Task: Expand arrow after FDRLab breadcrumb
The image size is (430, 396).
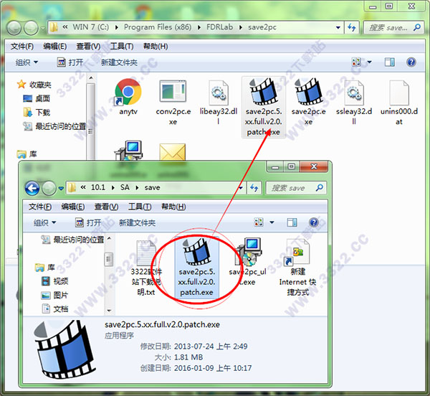Action: point(241,27)
